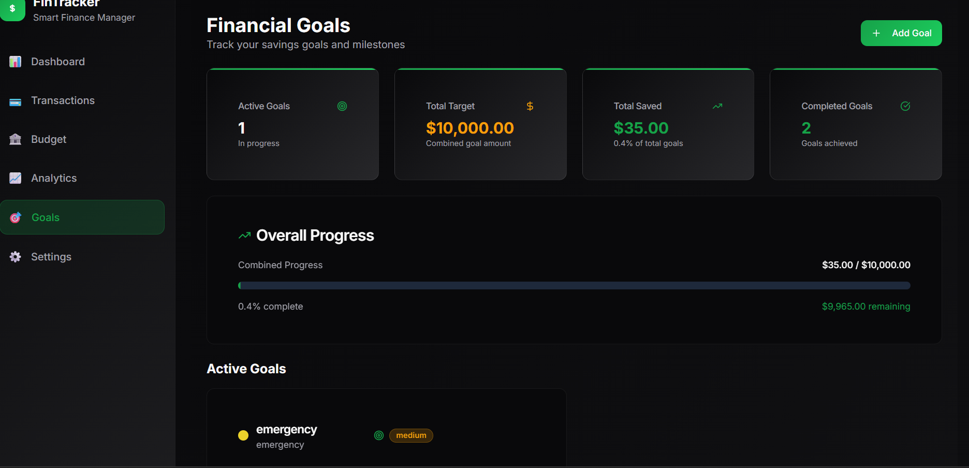Click the trending arrow on Total Saved card

click(x=717, y=106)
